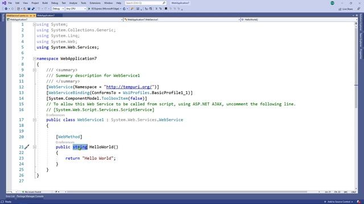Open the Tools menu
This screenshot has width=364, height=204.
pyautogui.click(x=84, y=3)
